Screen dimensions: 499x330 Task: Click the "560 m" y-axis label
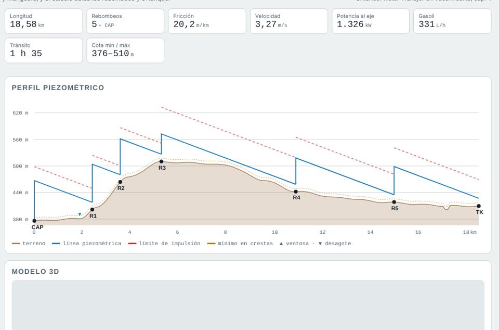(20, 140)
